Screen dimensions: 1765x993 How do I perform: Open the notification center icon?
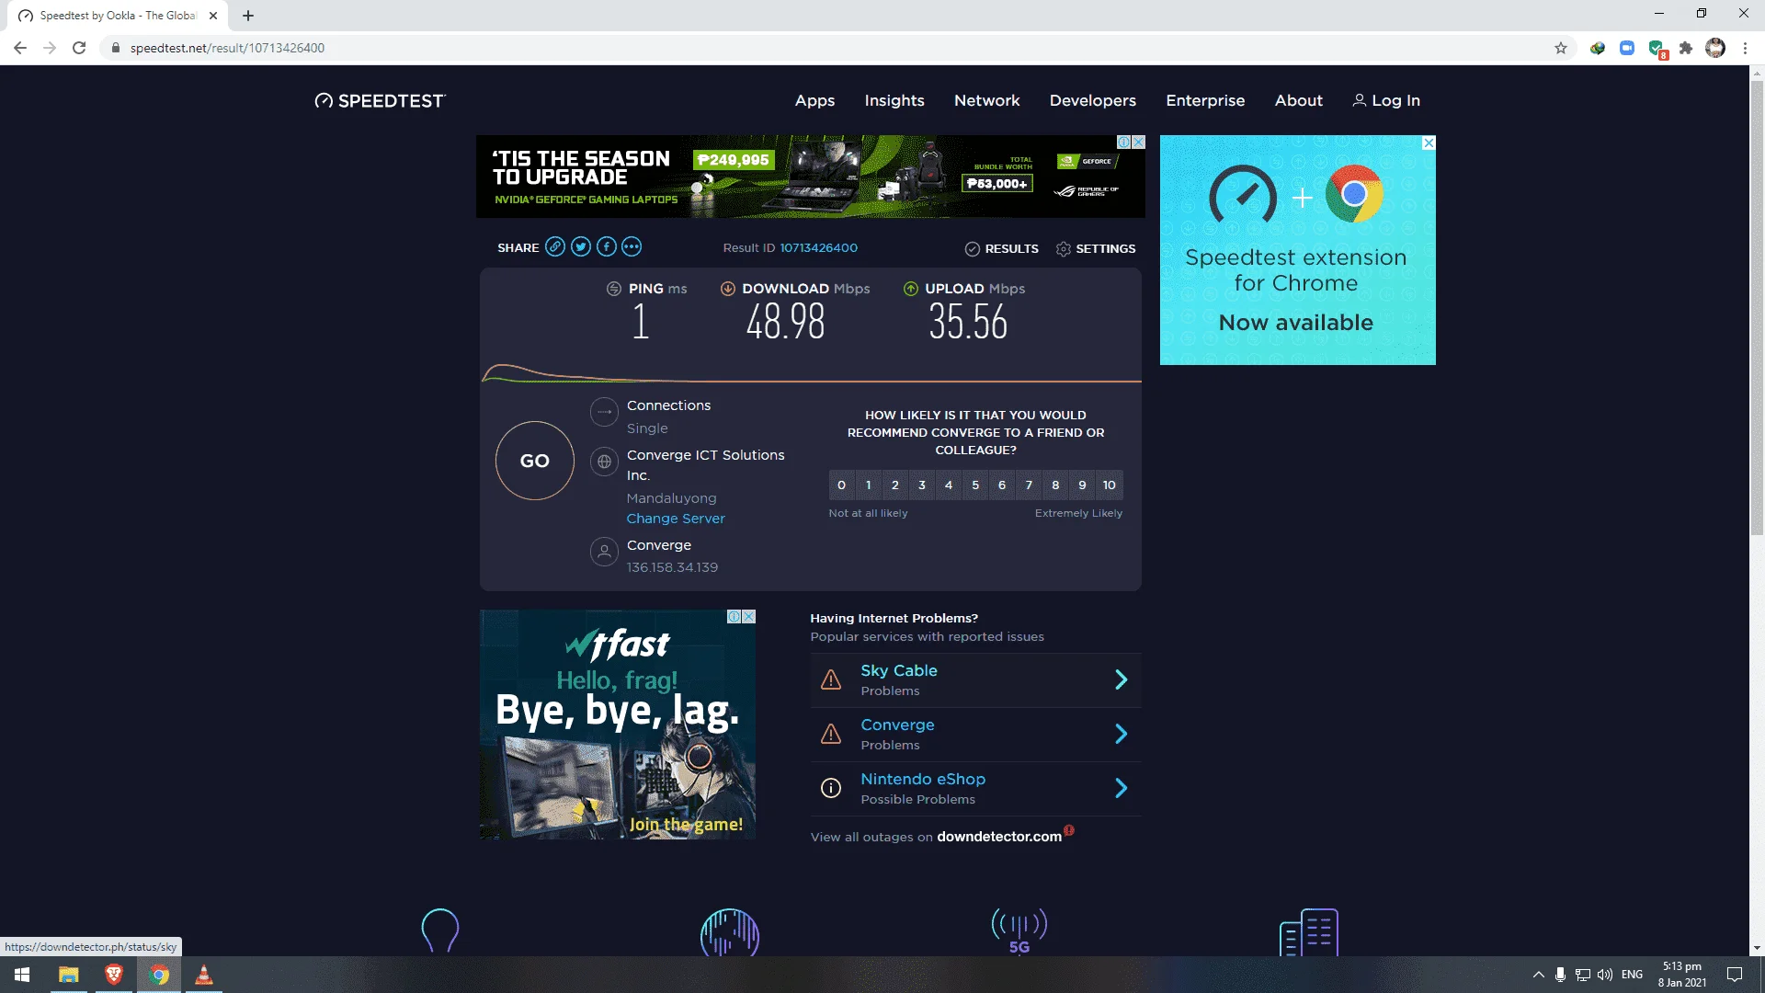click(x=1735, y=975)
